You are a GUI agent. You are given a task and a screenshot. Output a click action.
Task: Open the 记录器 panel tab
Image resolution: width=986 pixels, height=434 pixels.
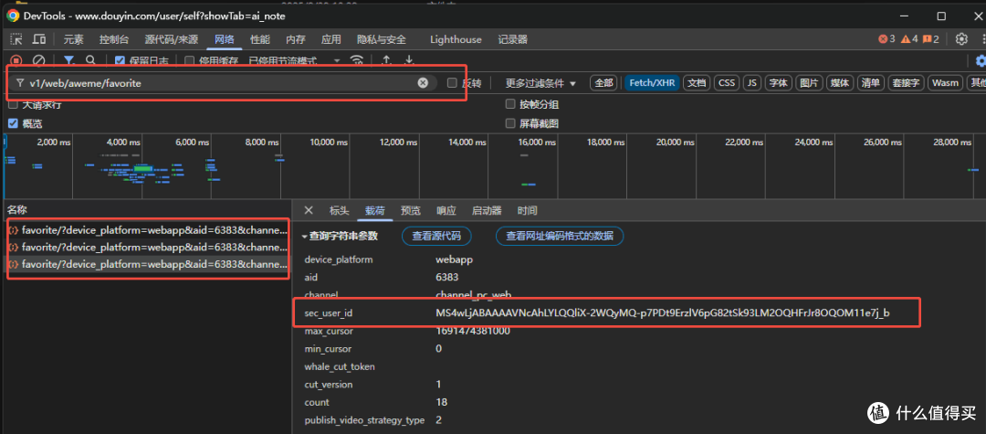[512, 39]
